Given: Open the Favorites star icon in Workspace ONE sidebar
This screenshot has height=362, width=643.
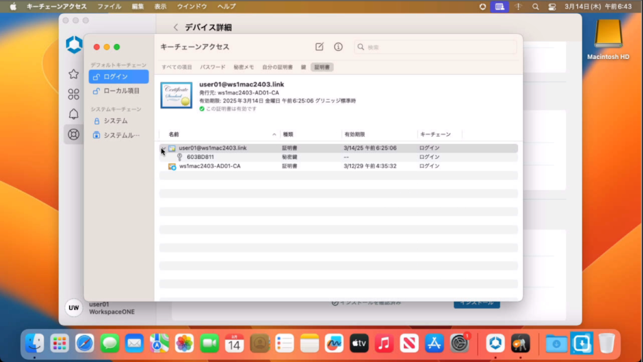Looking at the screenshot, I should click(73, 74).
